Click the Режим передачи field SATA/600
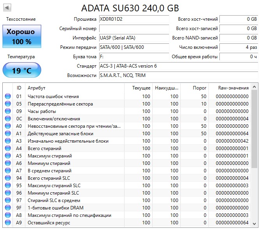This screenshot has width=260, height=229. pyautogui.click(x=134, y=47)
